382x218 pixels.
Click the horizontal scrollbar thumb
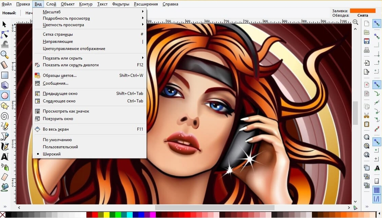pos(215,207)
